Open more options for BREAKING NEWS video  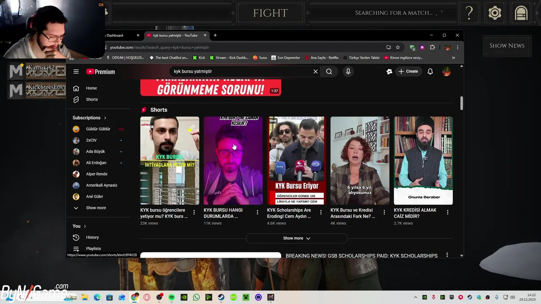pos(447,255)
